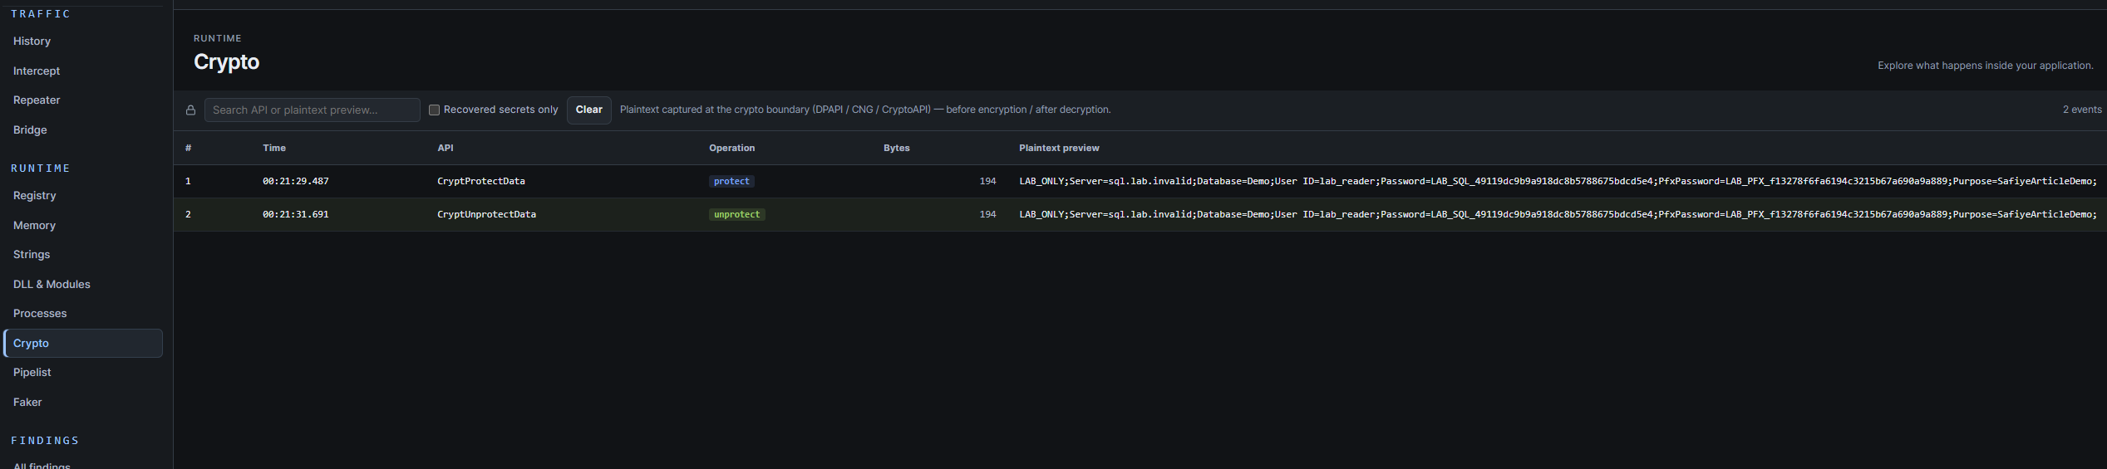Open the Bridge section

(30, 129)
